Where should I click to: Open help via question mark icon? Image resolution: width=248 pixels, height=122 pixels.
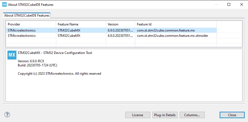7,115
